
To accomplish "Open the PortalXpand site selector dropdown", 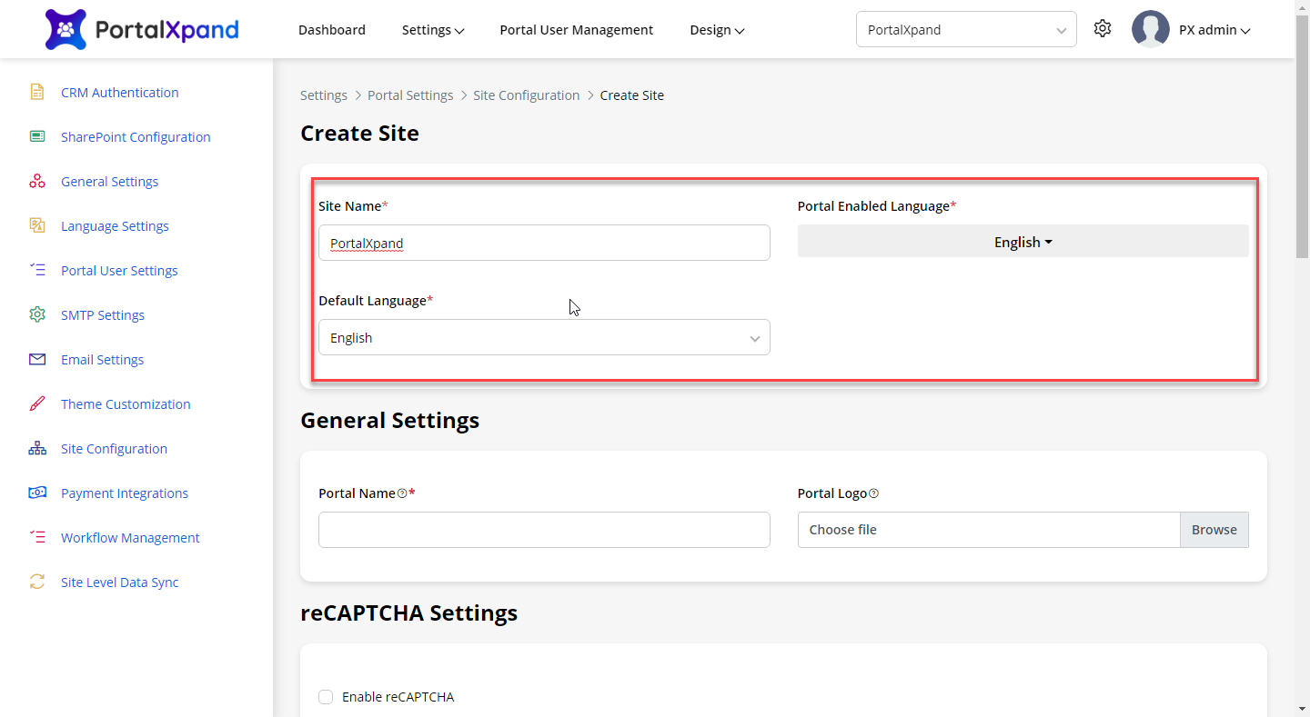I will tap(966, 29).
